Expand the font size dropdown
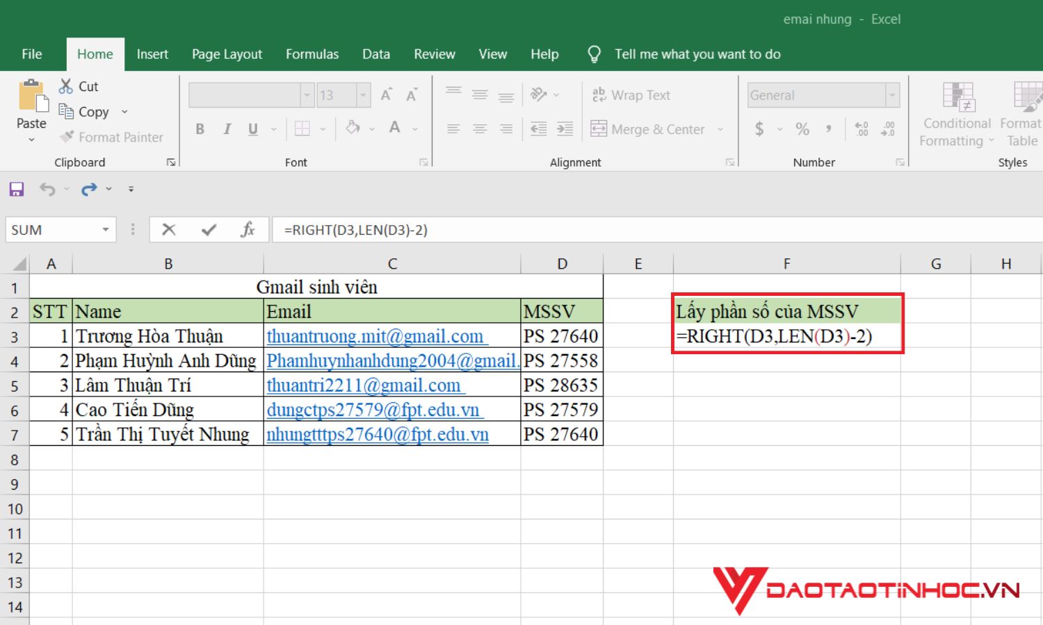Image resolution: width=1043 pixels, height=625 pixels. (364, 94)
